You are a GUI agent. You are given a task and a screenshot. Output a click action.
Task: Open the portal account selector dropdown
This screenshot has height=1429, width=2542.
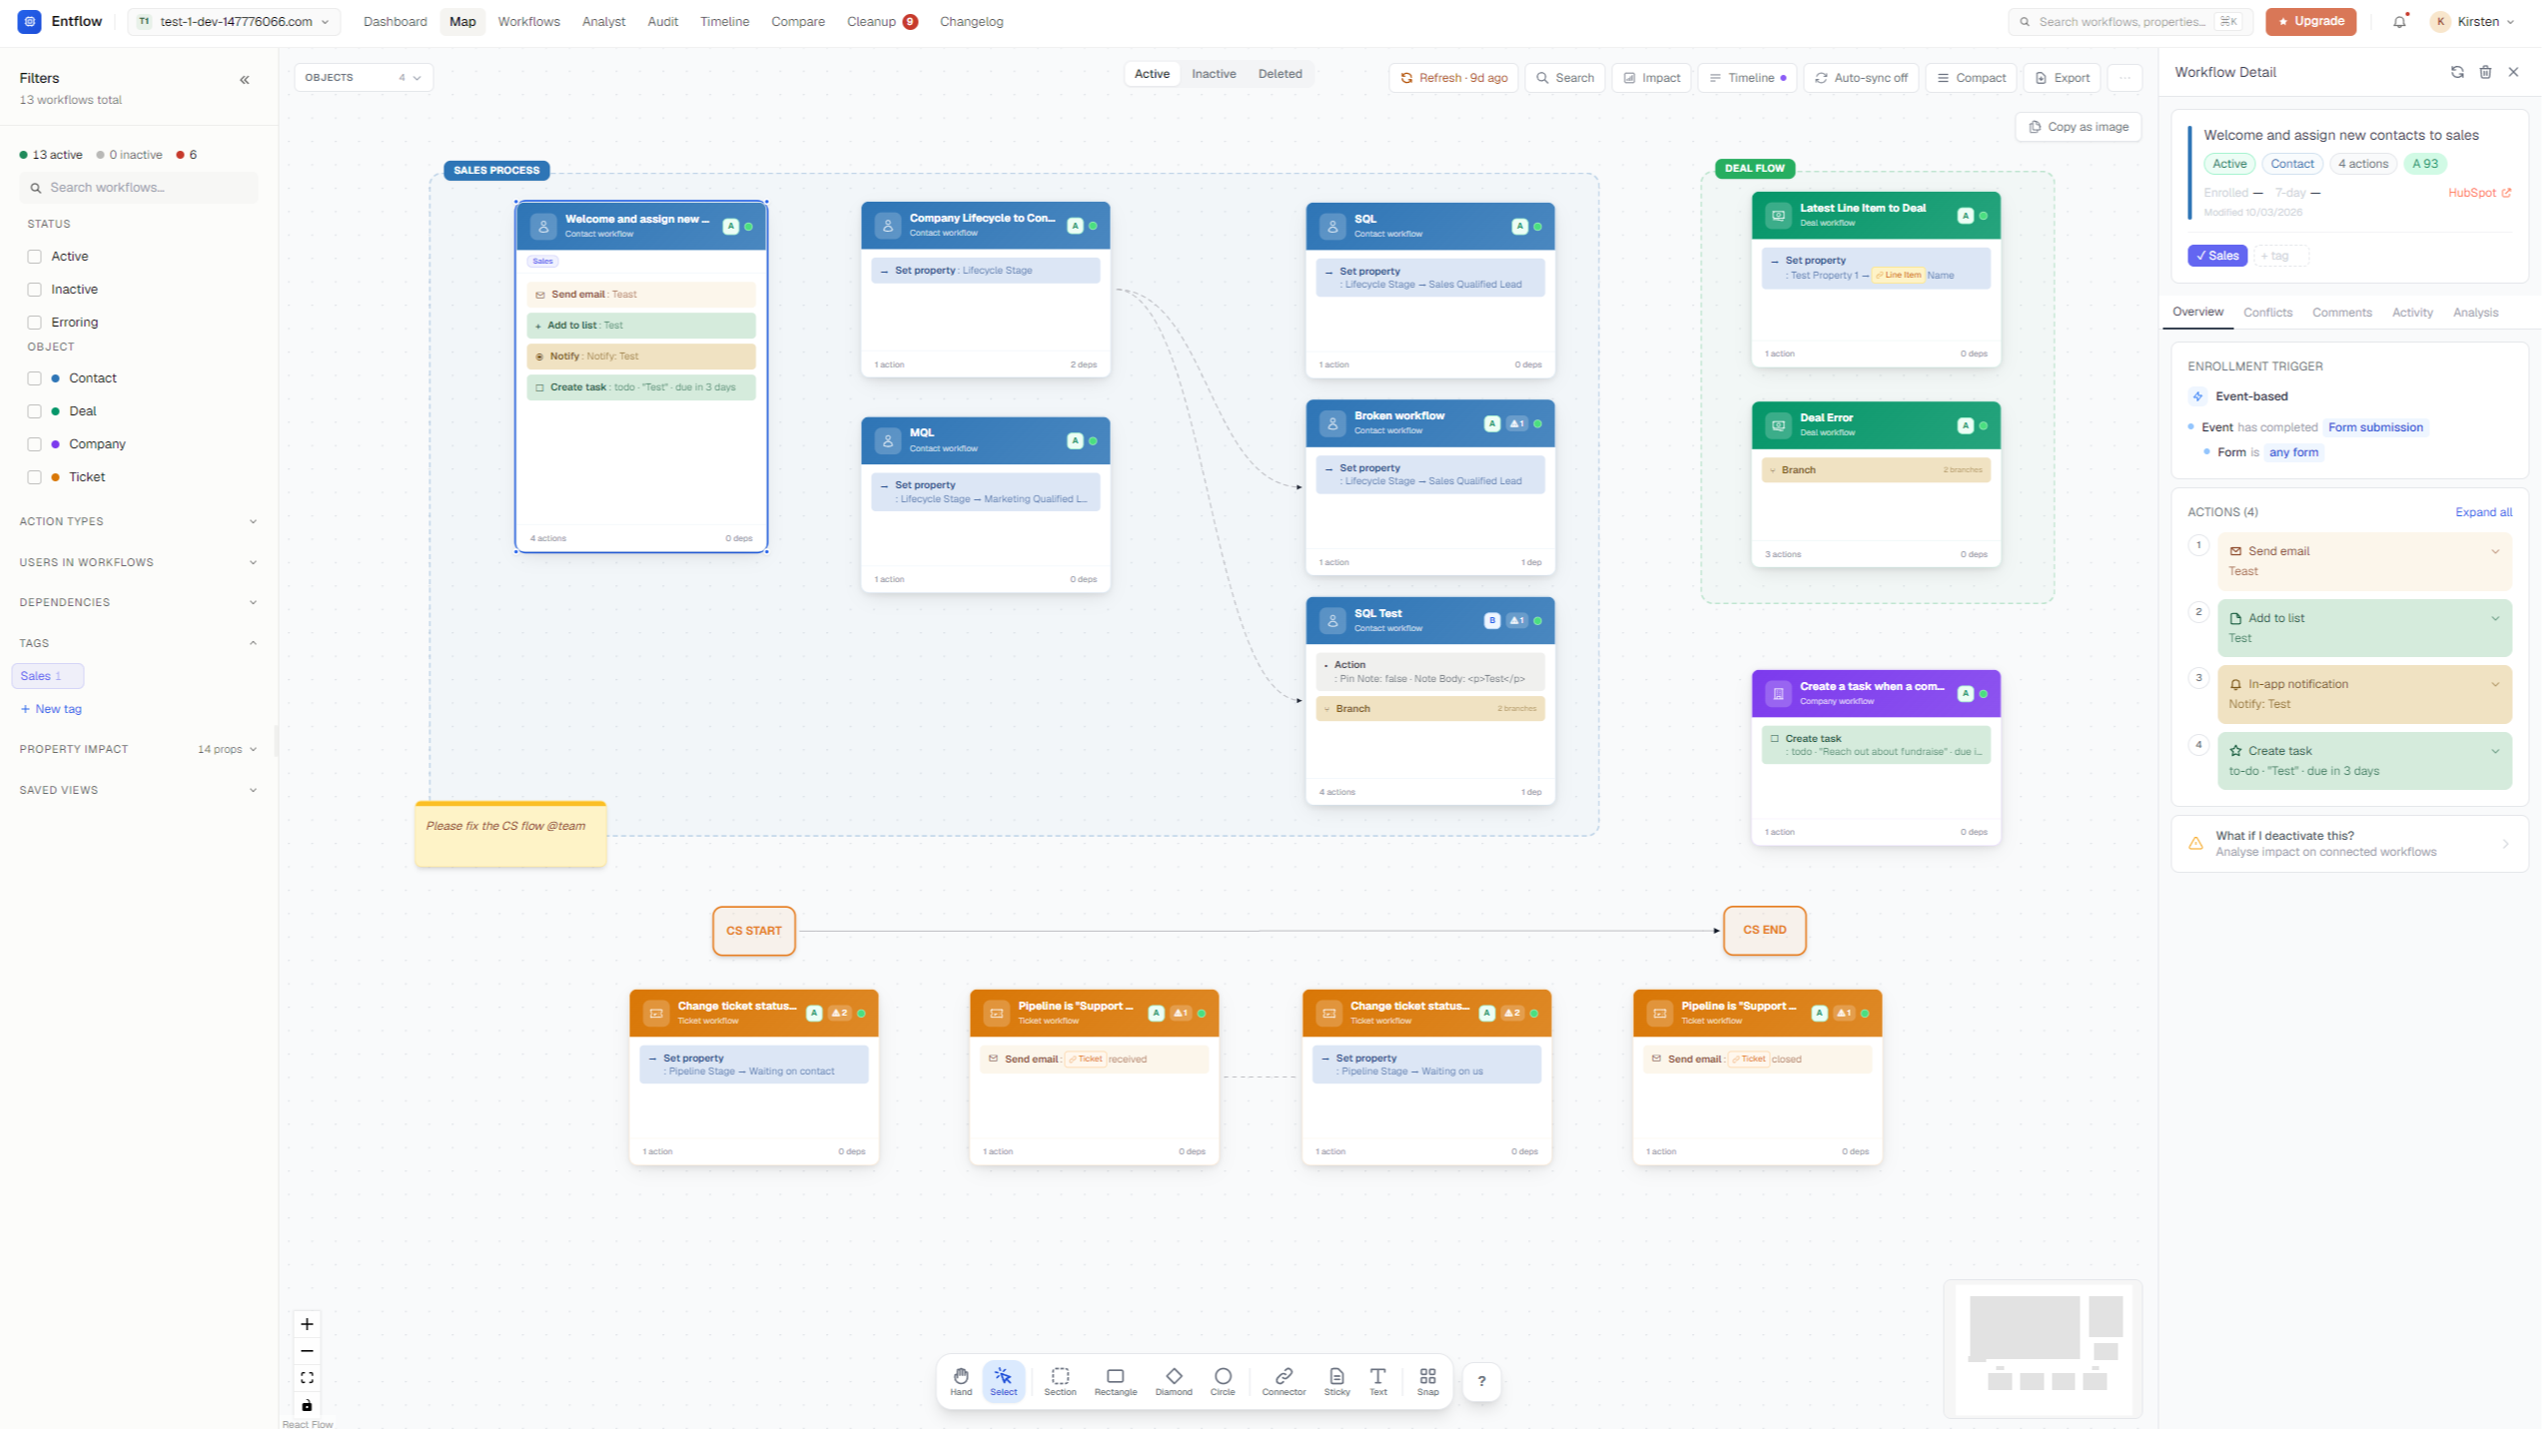click(x=234, y=22)
